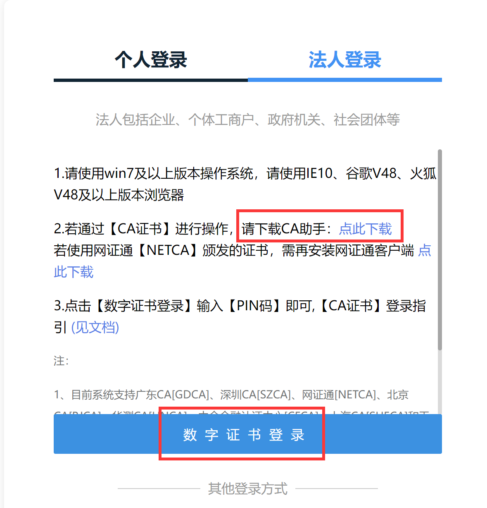487x508 pixels.
Task: Click the 其他登录方式 divider label
Action: [x=248, y=489]
